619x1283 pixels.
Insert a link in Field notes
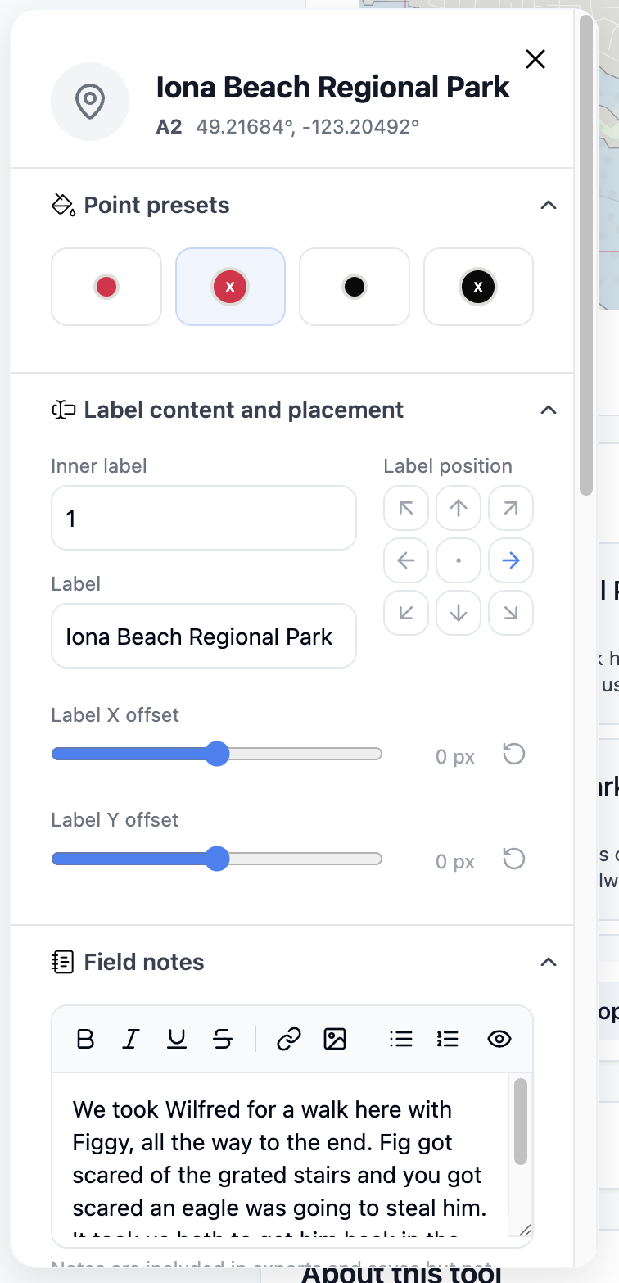[288, 1040]
